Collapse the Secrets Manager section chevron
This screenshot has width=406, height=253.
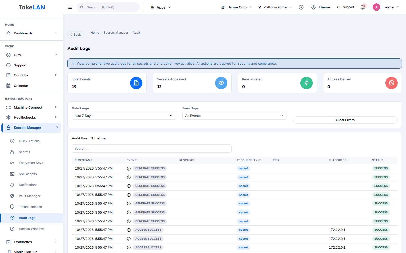point(57,128)
